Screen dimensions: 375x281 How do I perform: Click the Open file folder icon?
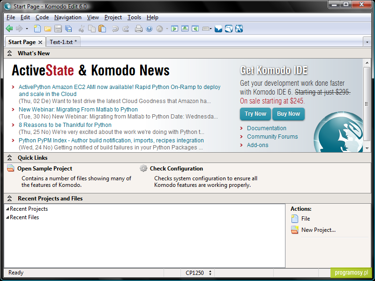(48, 29)
